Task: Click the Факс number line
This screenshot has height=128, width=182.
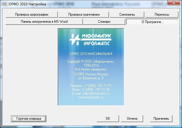Action: point(91,89)
